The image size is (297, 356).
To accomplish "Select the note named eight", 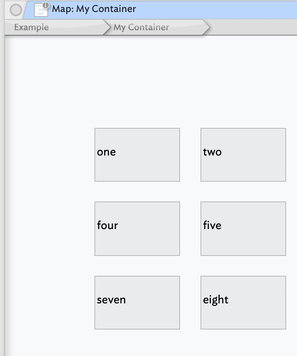I will tap(243, 303).
